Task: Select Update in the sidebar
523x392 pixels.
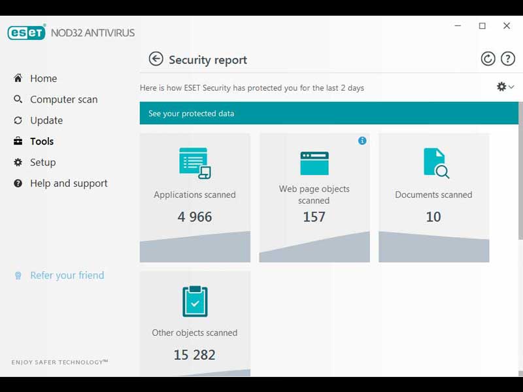Action: click(46, 120)
